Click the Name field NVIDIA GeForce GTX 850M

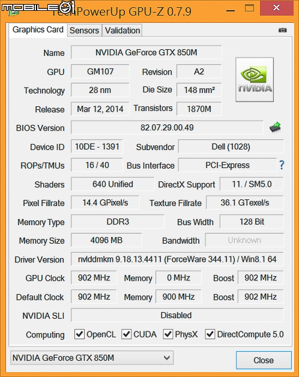tap(146, 52)
